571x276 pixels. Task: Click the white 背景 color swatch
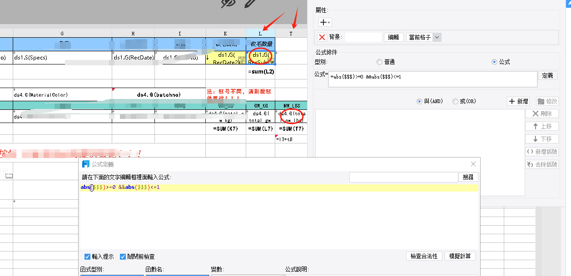click(363, 37)
